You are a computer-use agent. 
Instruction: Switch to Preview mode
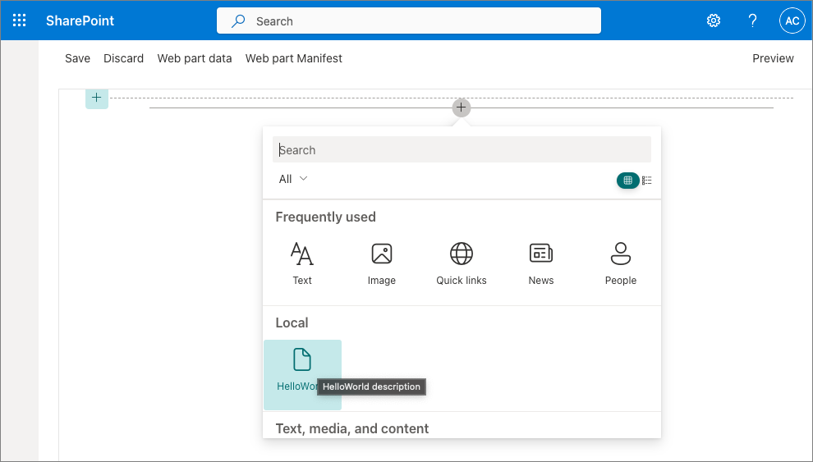[773, 58]
